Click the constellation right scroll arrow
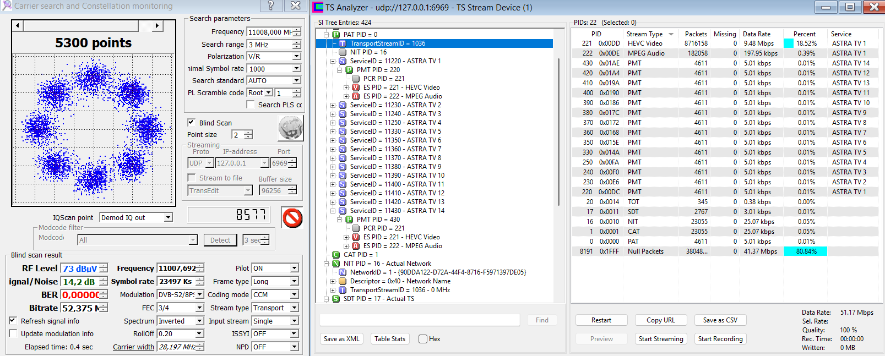885x356 pixels. [158, 25]
